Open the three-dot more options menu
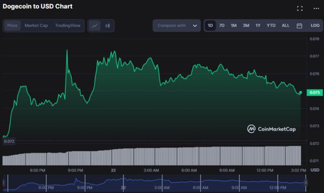324x193 pixels. tap(316, 8)
